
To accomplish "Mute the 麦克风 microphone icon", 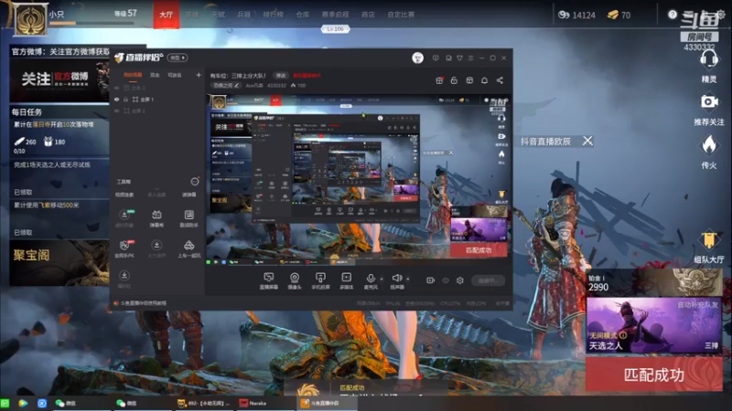I will (x=371, y=279).
